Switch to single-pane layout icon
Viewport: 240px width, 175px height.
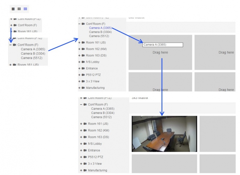[x=13, y=9]
